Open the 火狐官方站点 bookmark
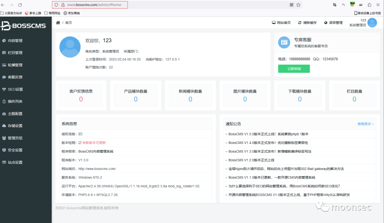384x223 pixels. pos(11,13)
